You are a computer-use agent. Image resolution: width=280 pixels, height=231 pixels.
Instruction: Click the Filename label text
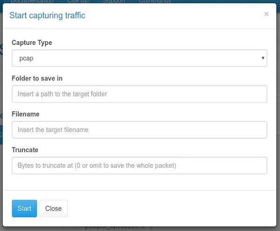pos(25,114)
